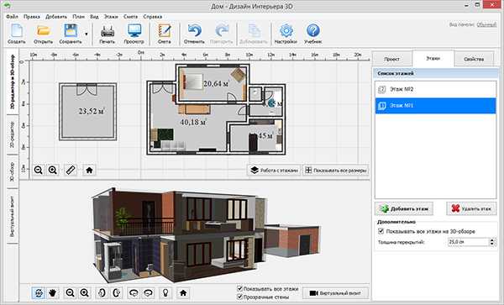Screen dimensions: 504x305
Task: Switch to the Свойства tab
Action: click(474, 59)
